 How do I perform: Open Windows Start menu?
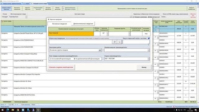tap(2, 110)
